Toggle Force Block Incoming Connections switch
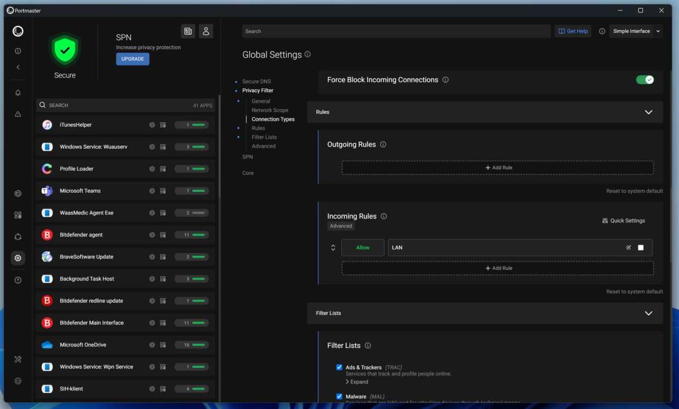Screen dimensions: 679x409 pyautogui.click(x=645, y=80)
